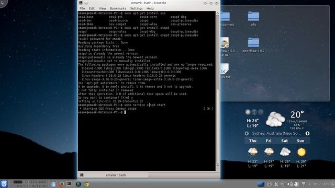Open the Konsole File menu
Viewport: 335px width, 188px height.
click(x=82, y=8)
